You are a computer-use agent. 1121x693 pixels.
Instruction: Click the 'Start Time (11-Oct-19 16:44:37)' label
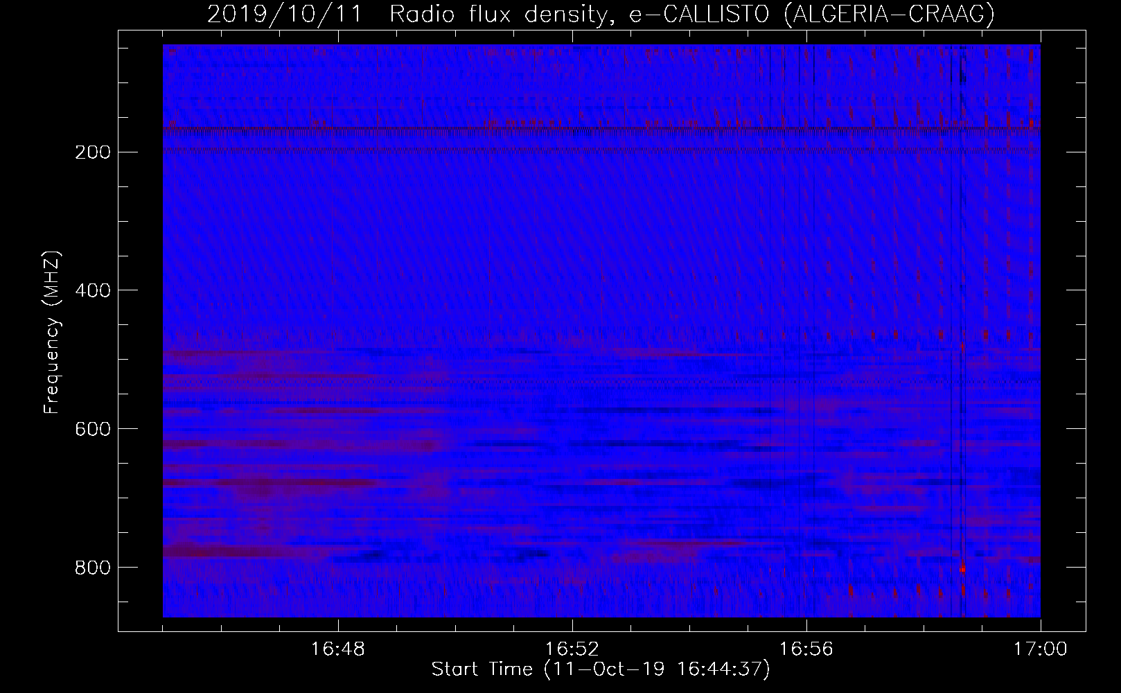coord(601,669)
